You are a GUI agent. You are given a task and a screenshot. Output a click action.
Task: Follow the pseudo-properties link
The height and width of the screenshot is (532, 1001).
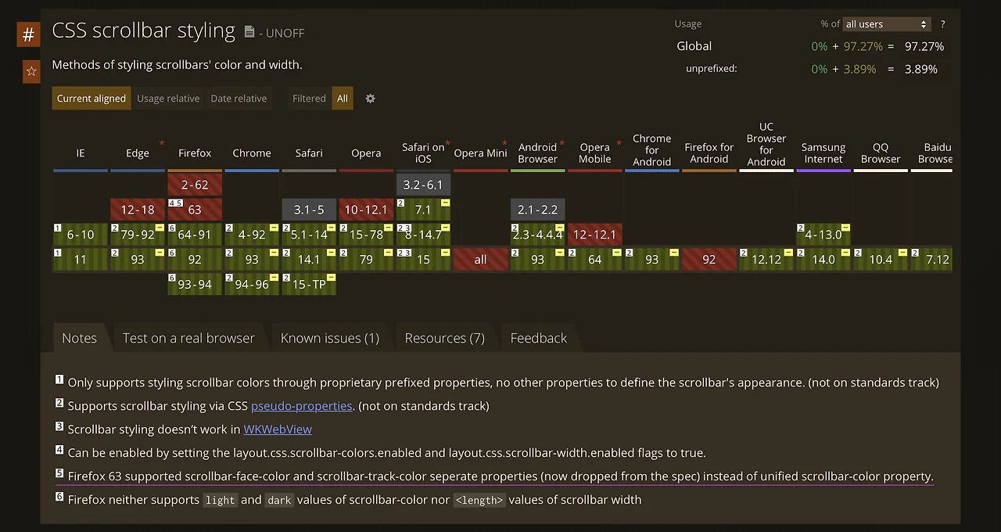(x=301, y=406)
